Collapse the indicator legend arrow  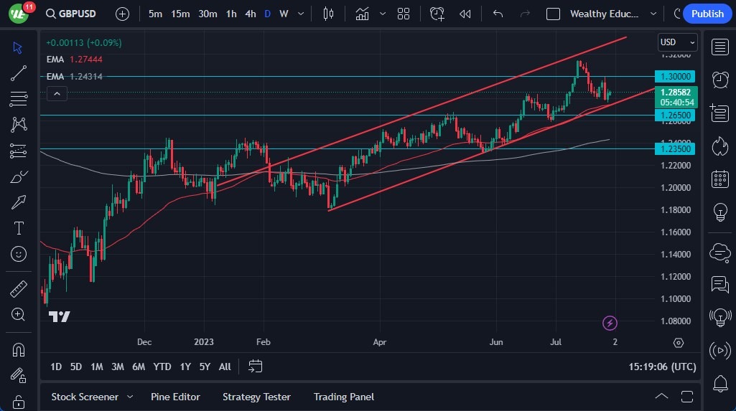[57, 93]
